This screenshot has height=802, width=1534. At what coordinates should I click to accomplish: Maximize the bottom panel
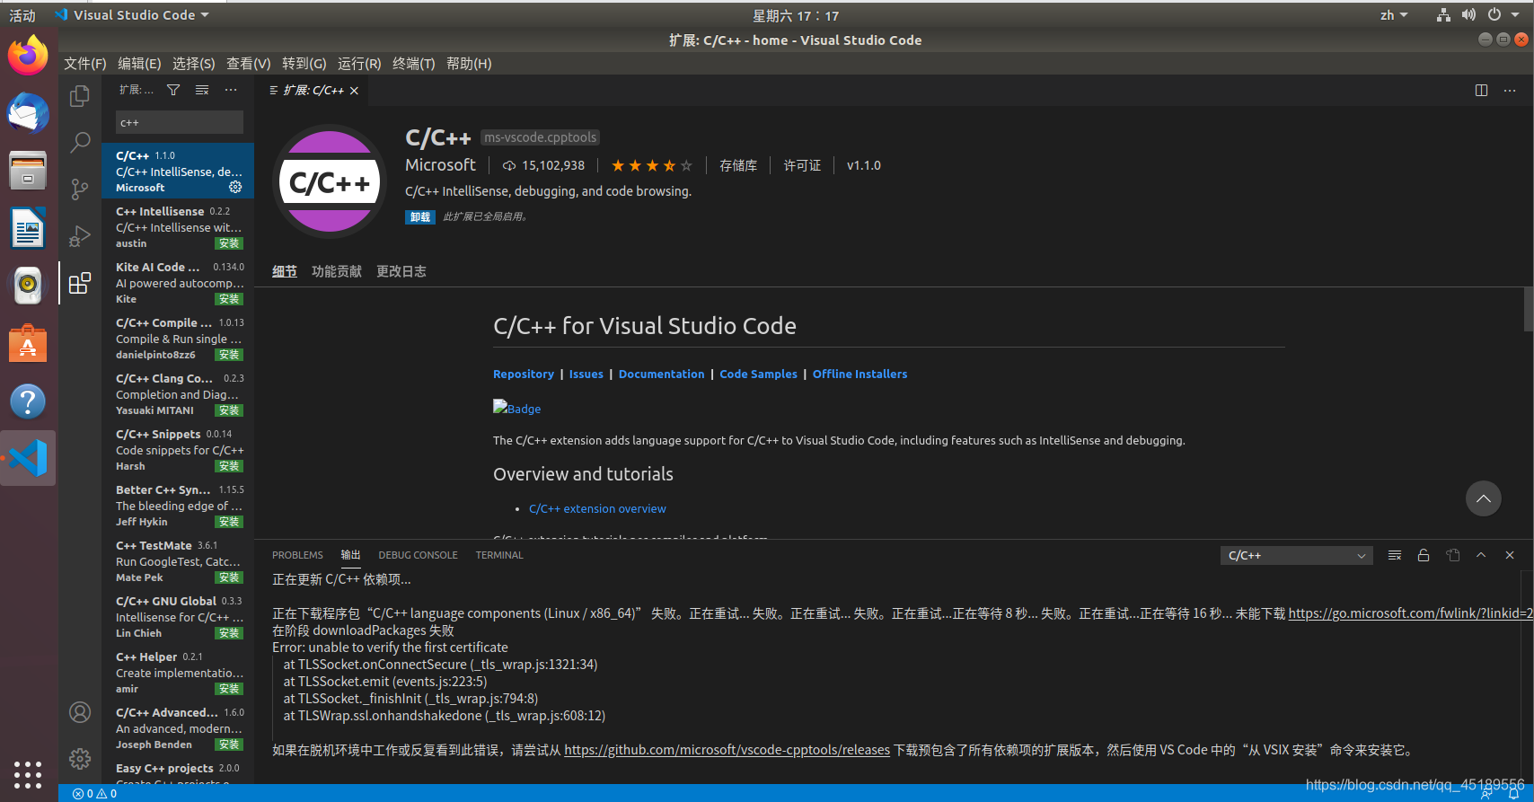pos(1481,555)
